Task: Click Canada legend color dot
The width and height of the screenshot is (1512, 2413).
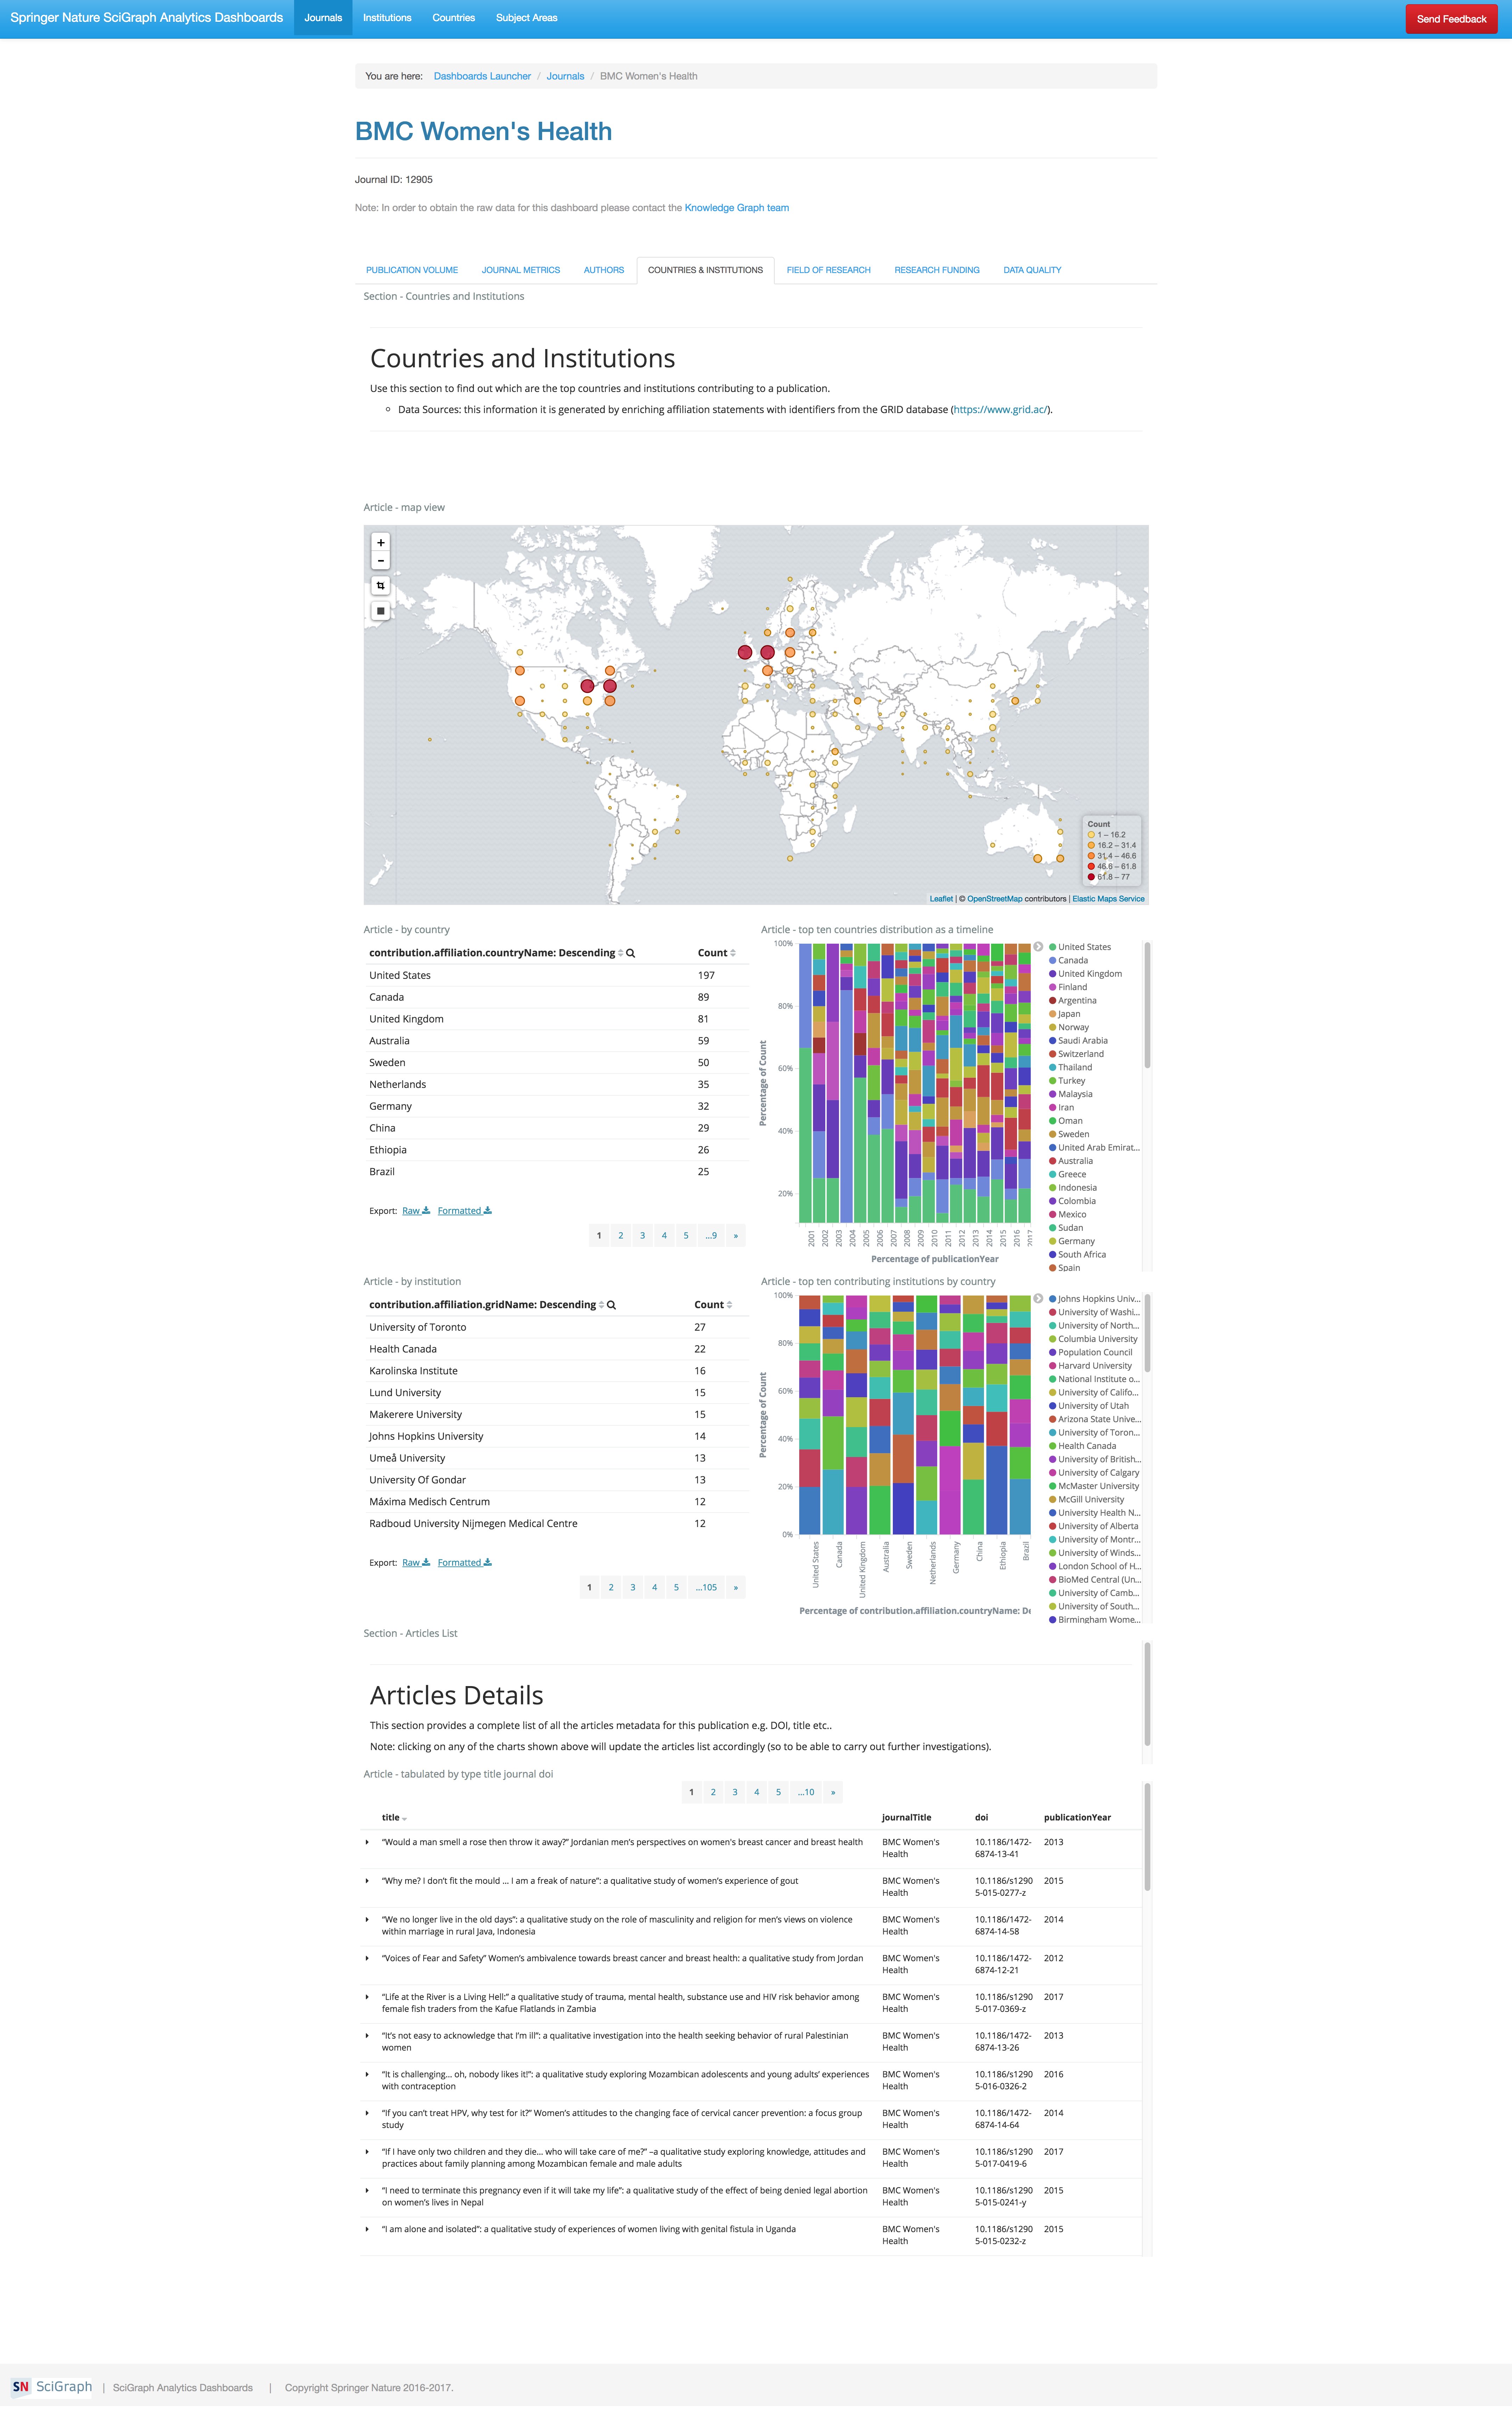Action: click(1052, 960)
